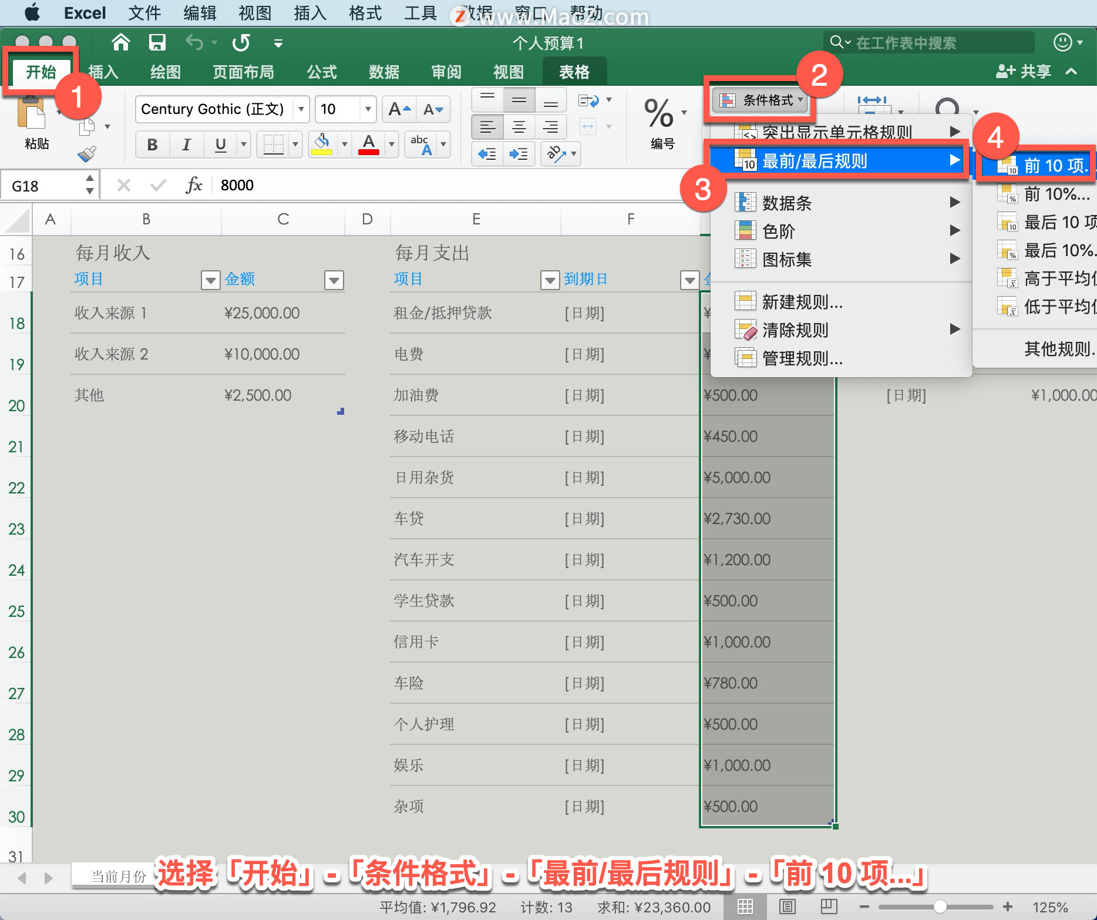Open the 条件格式 dropdown

(761, 100)
